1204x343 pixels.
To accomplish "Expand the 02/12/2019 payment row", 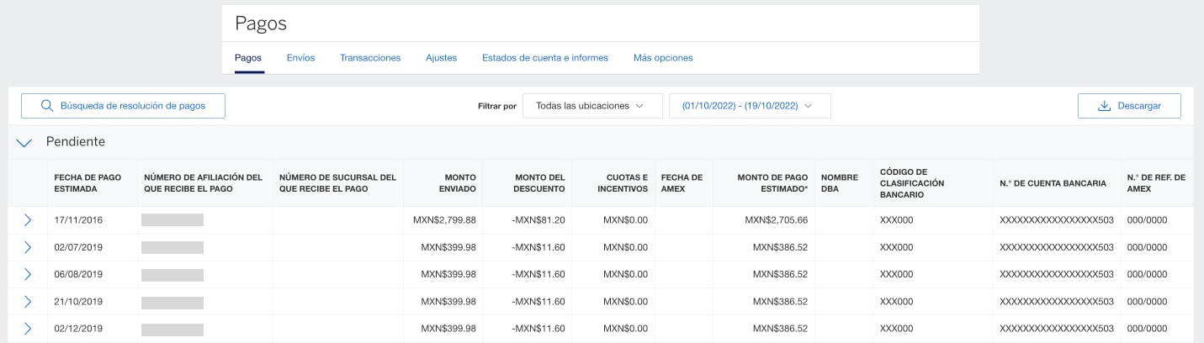I will tap(28, 328).
